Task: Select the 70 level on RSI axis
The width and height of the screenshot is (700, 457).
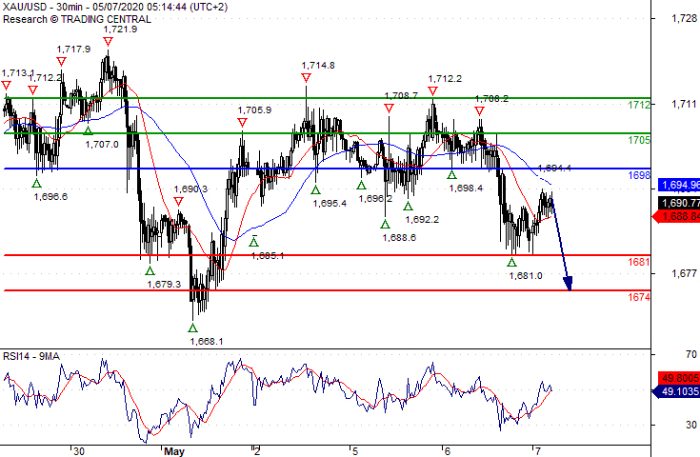Action: (x=691, y=354)
